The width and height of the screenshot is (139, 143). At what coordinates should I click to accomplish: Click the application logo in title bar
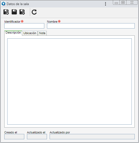3,4
